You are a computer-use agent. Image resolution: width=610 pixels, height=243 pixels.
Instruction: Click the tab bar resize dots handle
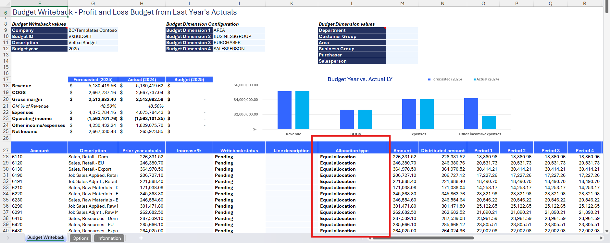pos(362,238)
